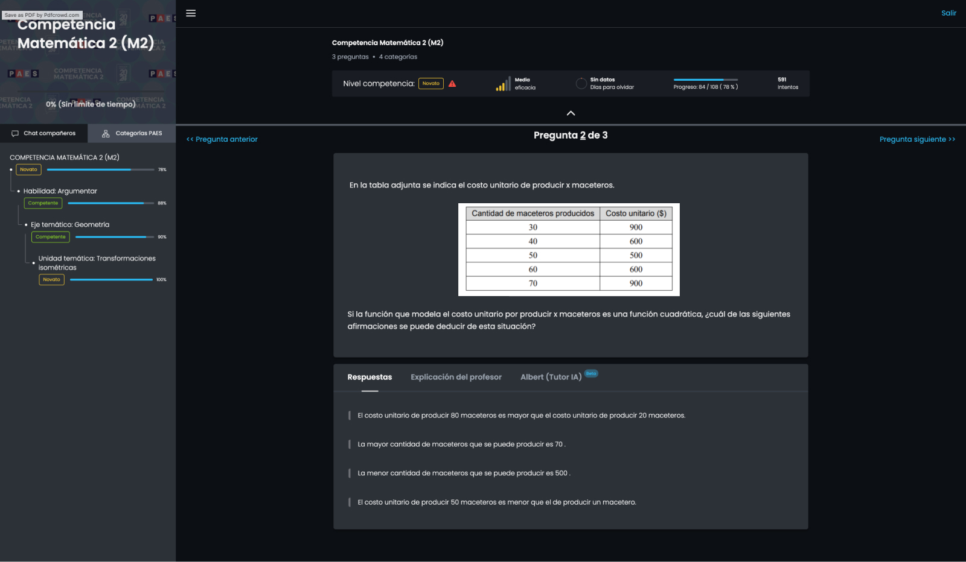This screenshot has width=966, height=562.
Task: Open the hamburger menu icon
Action: click(x=191, y=13)
